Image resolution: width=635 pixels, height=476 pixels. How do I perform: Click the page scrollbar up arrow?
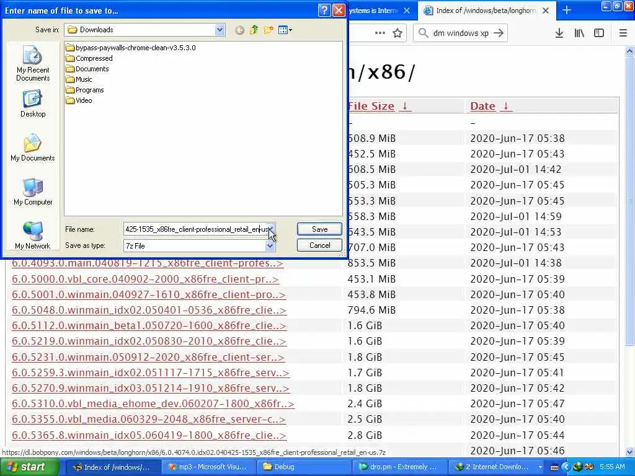tap(630, 51)
